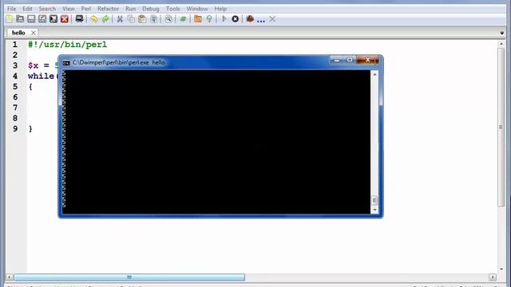This screenshot has height=287, width=511.
Task: Click the '$x =' code on line 3
Action: point(38,65)
